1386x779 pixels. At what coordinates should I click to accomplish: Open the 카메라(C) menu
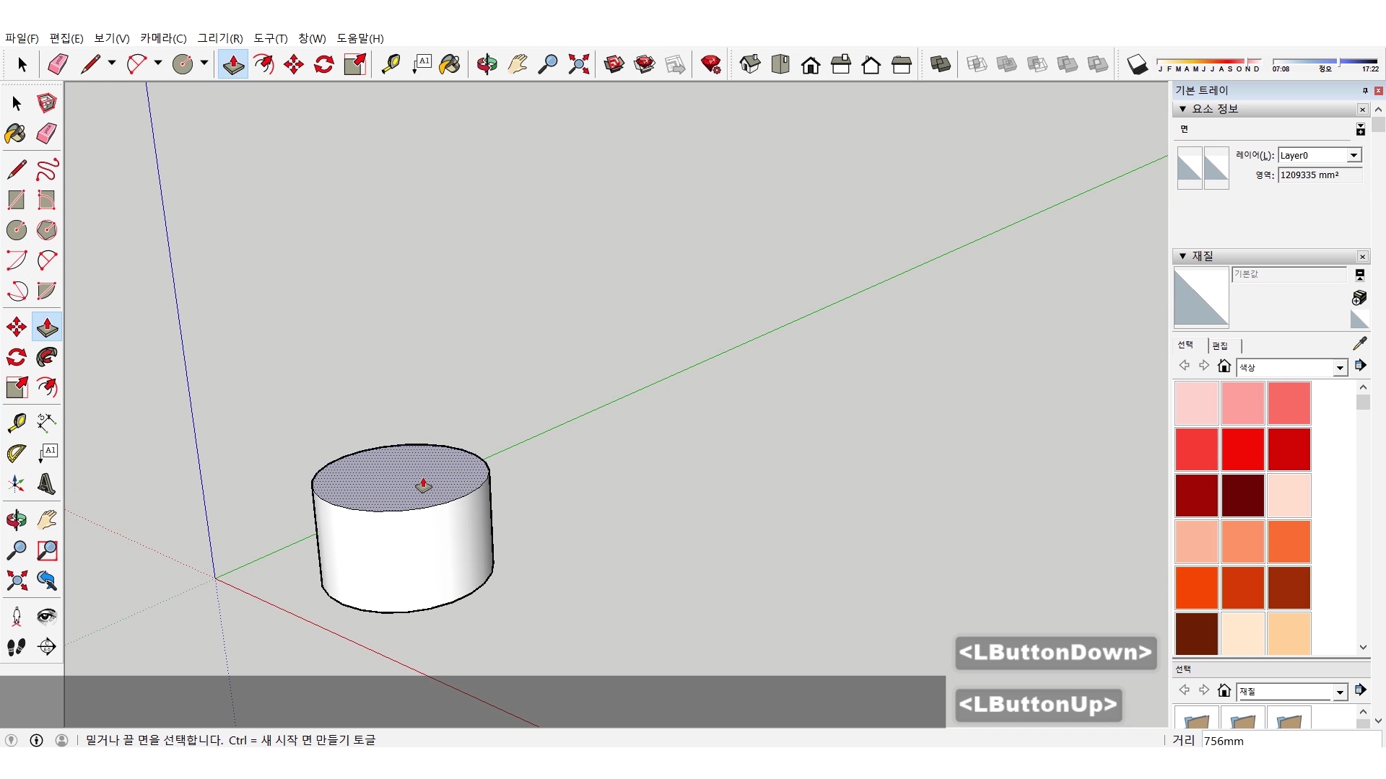(x=163, y=38)
